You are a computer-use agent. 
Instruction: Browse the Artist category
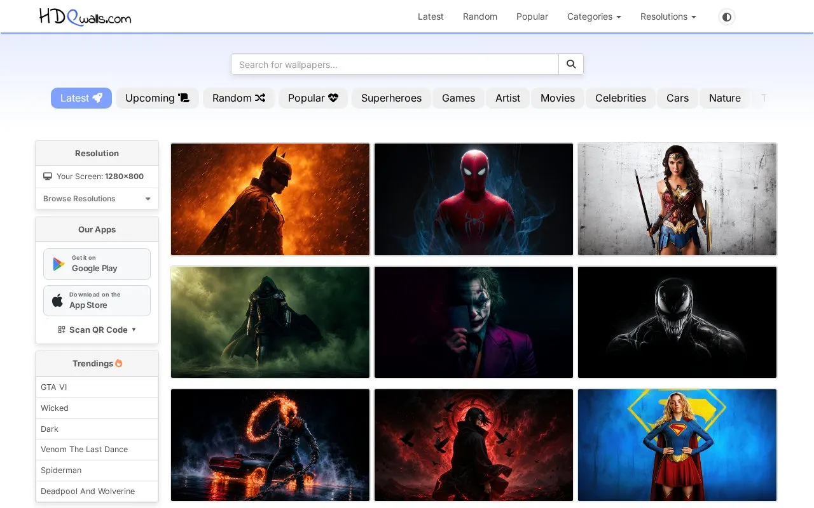(x=507, y=98)
